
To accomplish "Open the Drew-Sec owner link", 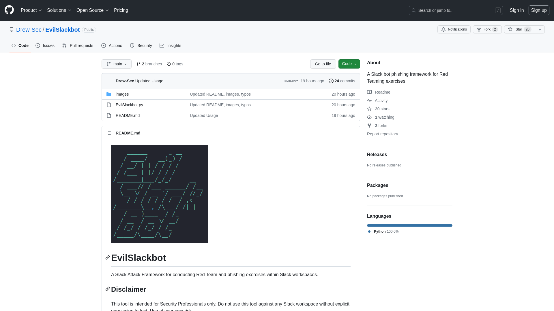I will [x=29, y=30].
